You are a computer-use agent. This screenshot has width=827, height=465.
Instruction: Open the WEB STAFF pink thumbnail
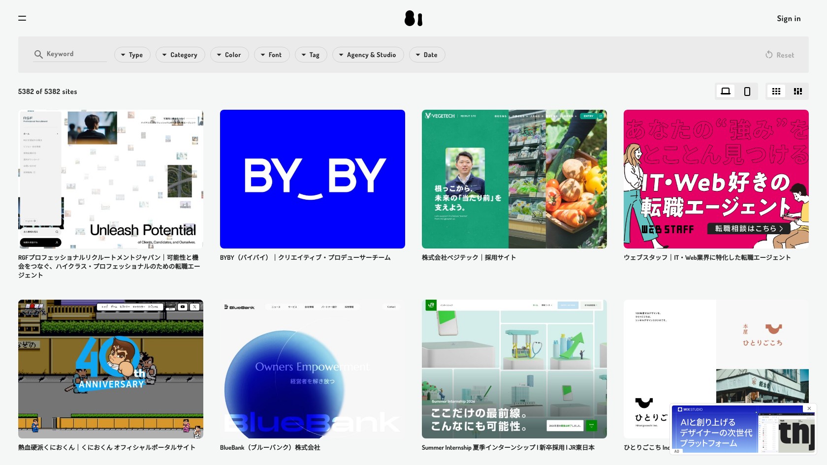tap(716, 179)
